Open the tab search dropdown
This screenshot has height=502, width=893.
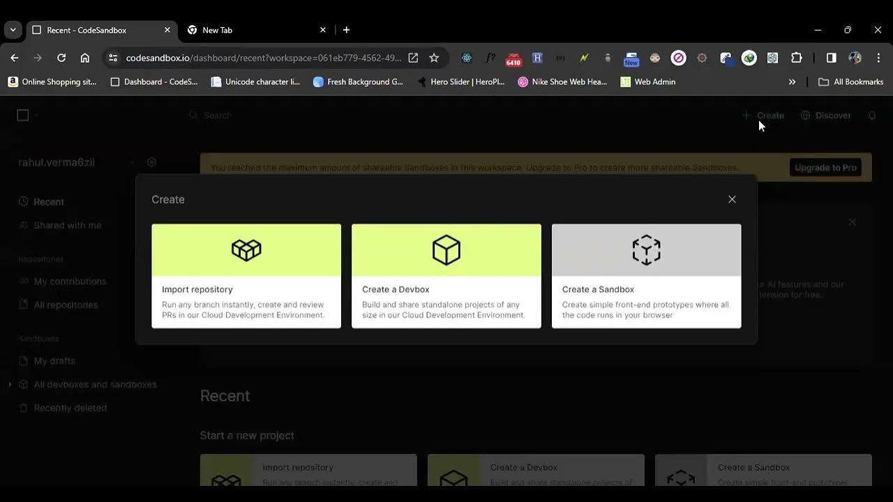tap(13, 30)
